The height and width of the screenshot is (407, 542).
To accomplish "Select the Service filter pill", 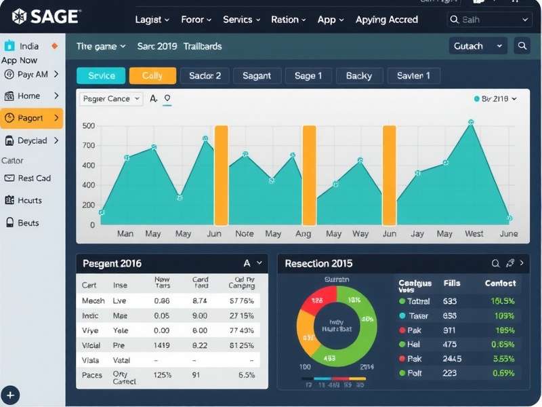I will pyautogui.click(x=100, y=75).
